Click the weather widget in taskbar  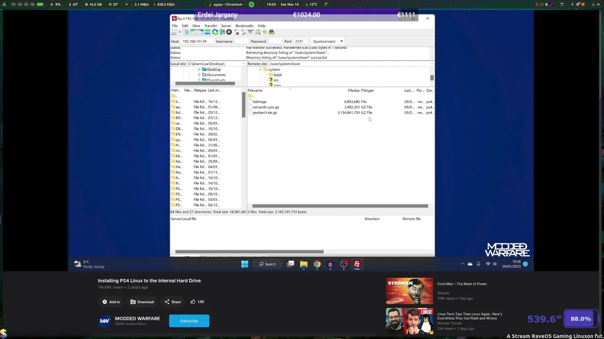[90, 264]
